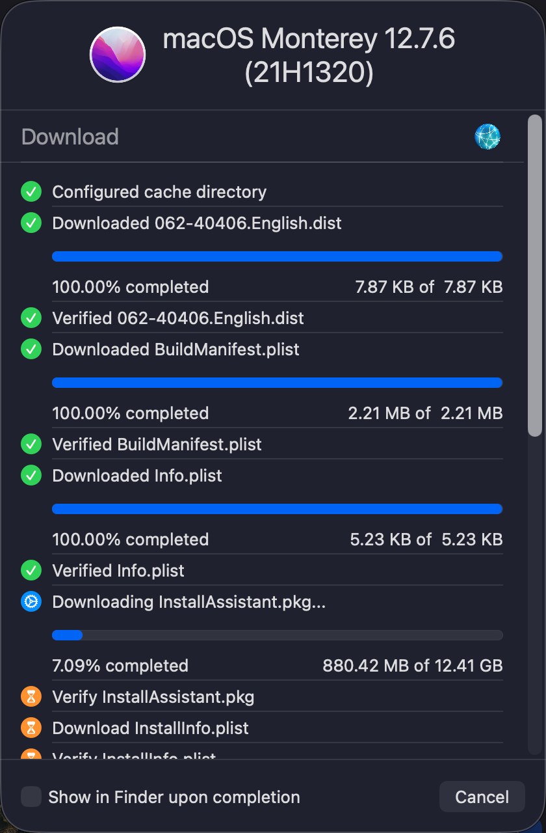Click checkmark beside Verified BuildManifest.plist
The image size is (546, 833).
pyautogui.click(x=31, y=444)
